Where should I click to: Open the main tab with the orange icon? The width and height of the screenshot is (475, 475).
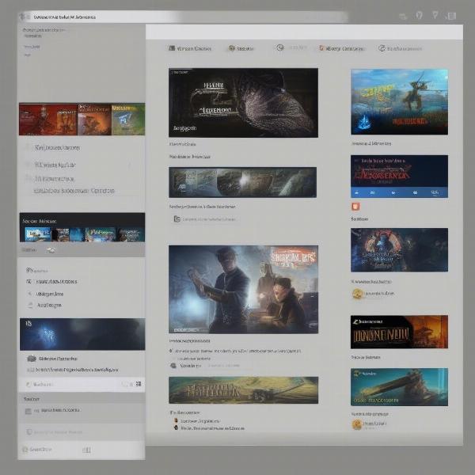coord(341,48)
